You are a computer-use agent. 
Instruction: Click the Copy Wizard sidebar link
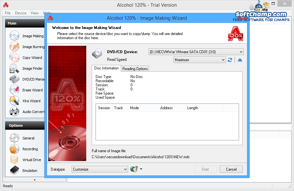[x=32, y=58]
